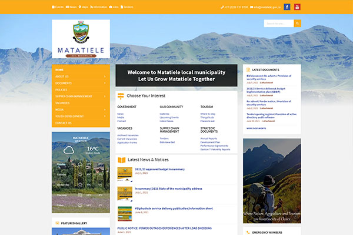Click the Matatiele municipality logo
The width and height of the screenshot is (353, 235).
click(x=81, y=39)
